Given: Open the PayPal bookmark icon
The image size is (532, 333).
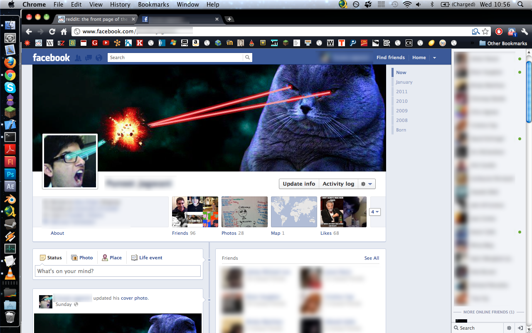Looking at the screenshot, I should pos(353,43).
